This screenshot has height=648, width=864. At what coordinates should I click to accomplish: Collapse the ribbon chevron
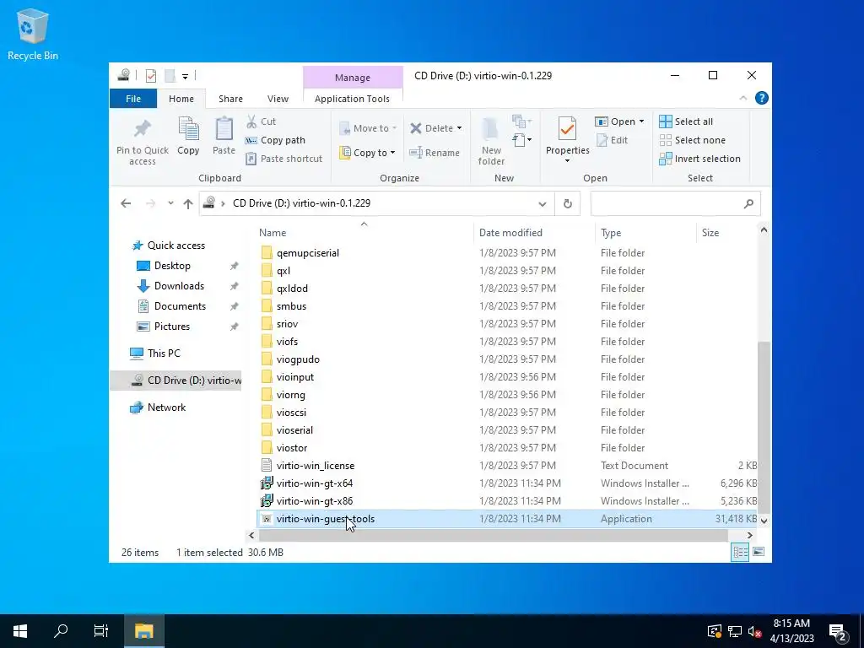tap(742, 98)
